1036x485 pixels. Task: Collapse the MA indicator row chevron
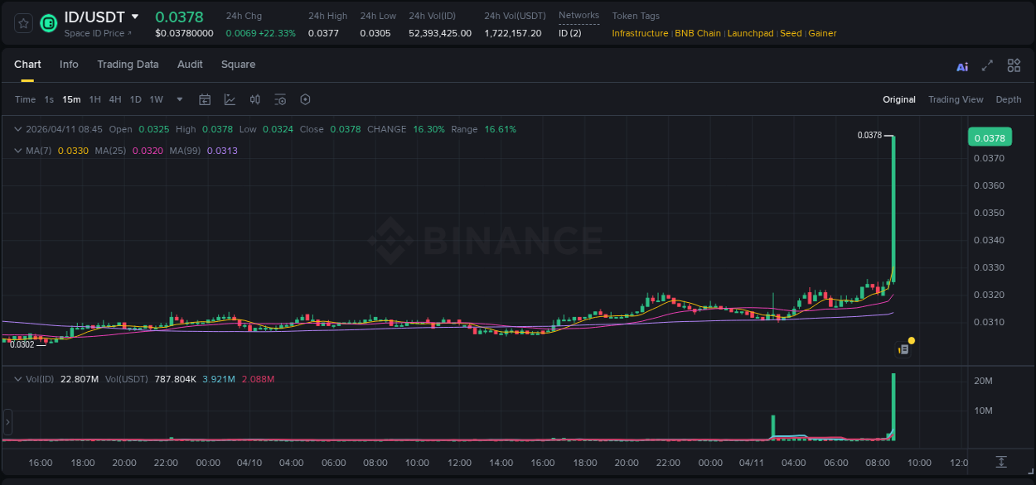(x=18, y=151)
